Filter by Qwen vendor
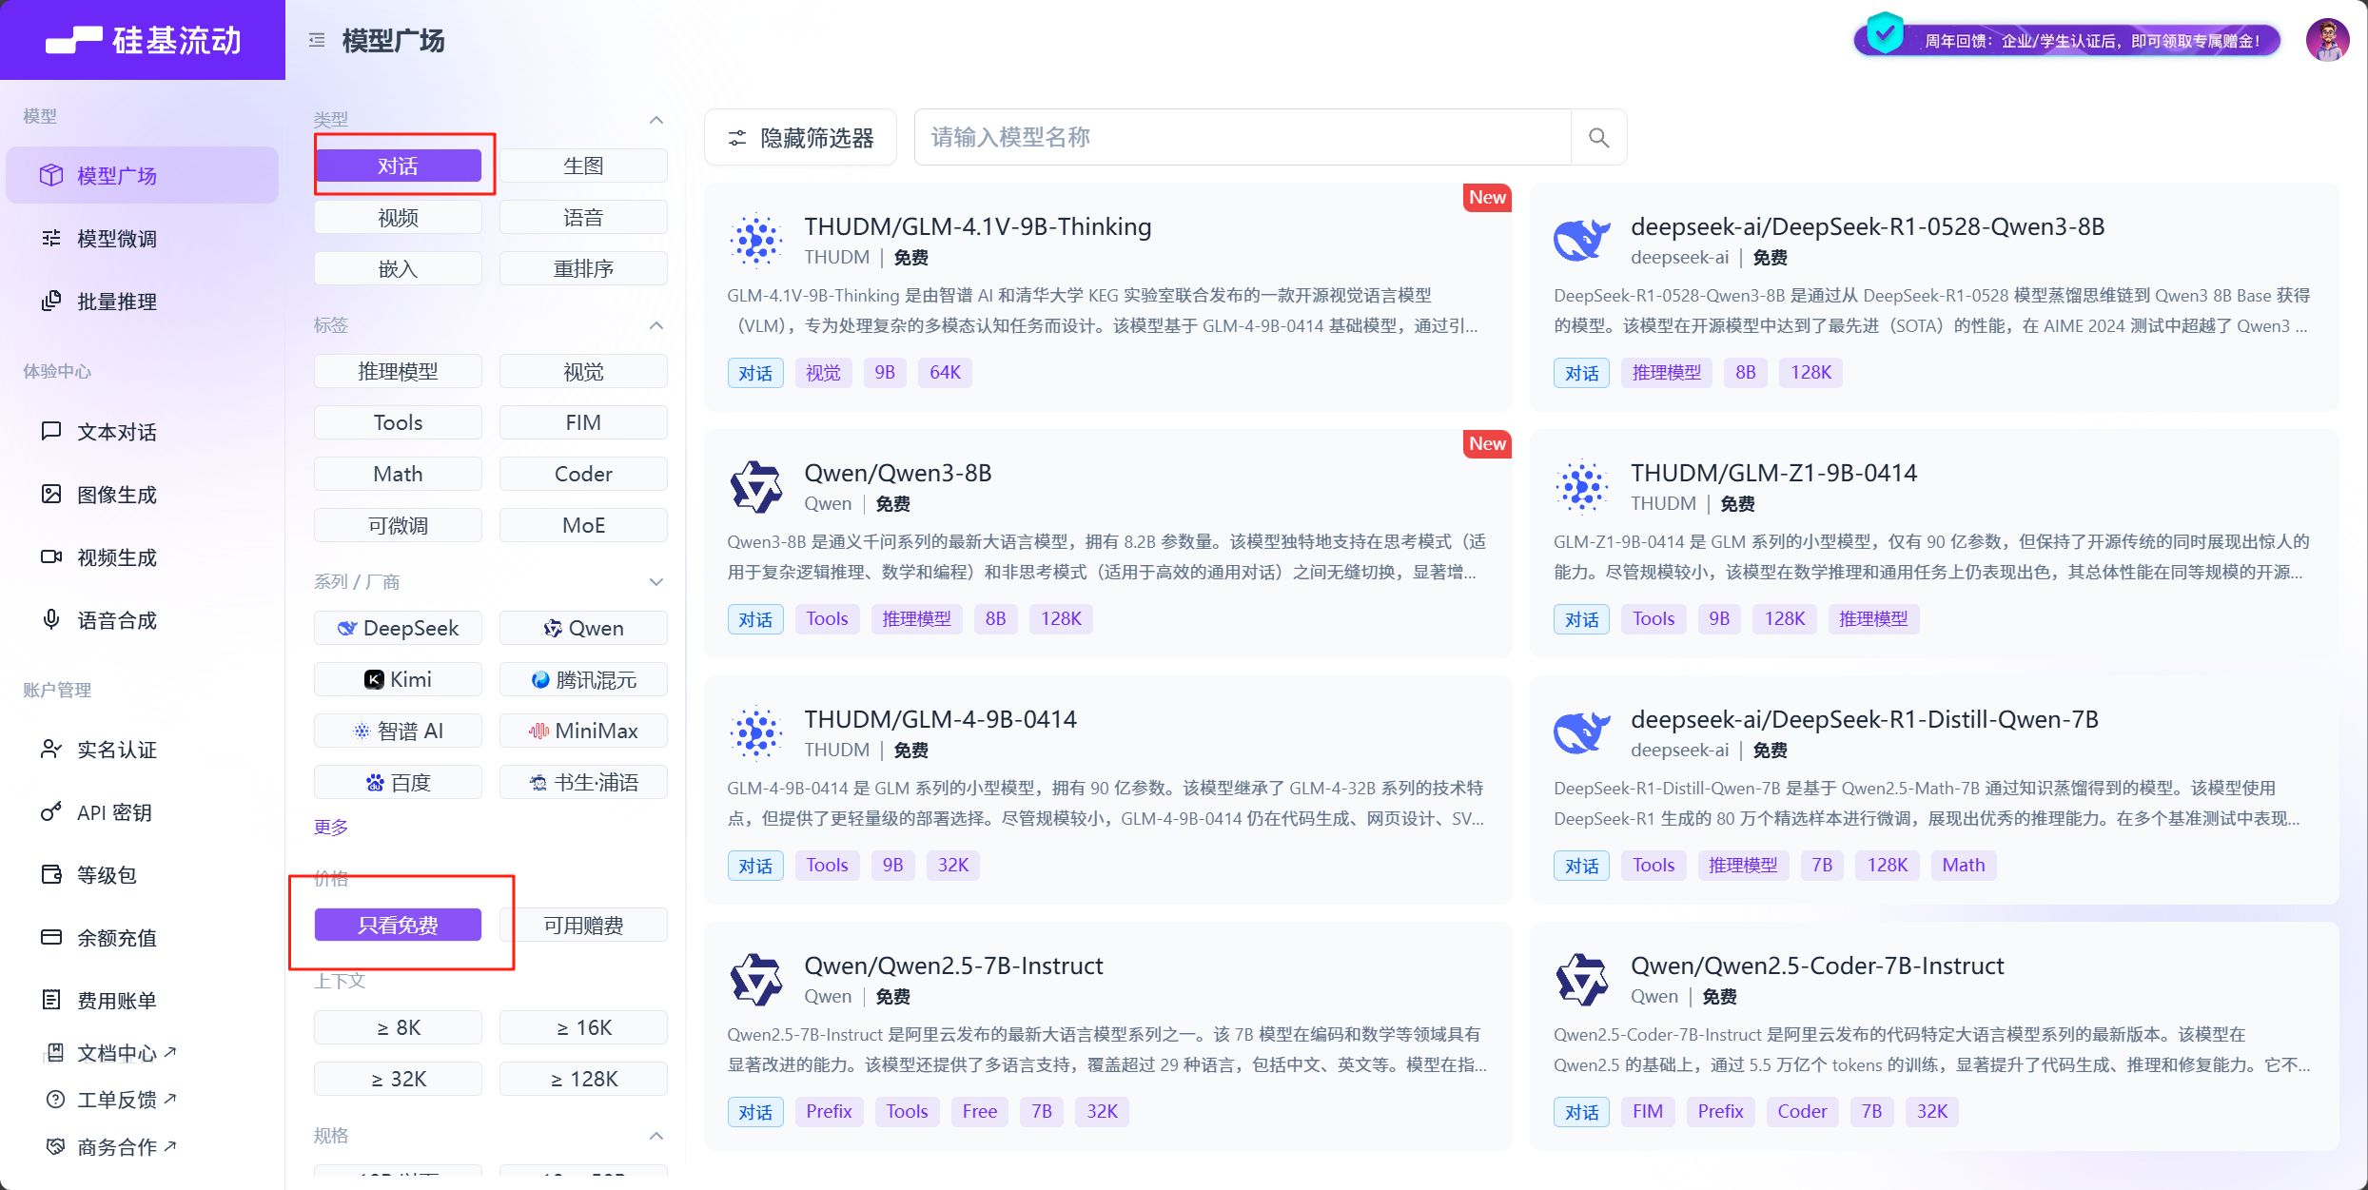2368x1190 pixels. pos(583,628)
